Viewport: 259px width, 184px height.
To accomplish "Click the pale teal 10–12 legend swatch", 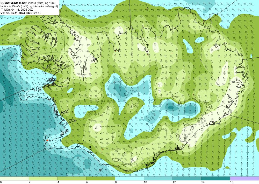I will pos(158,178).
